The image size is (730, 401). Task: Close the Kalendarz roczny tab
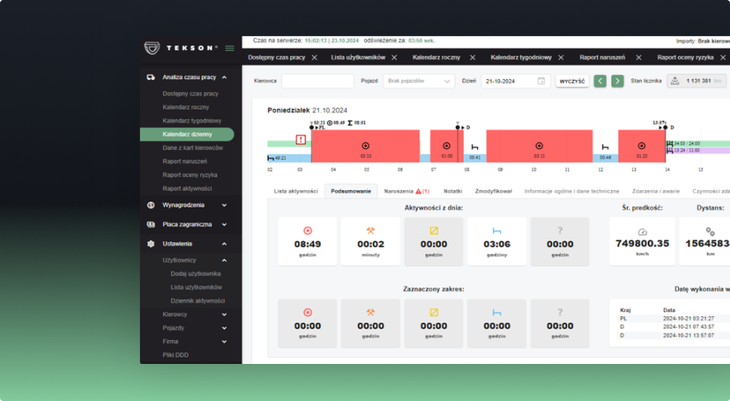click(472, 58)
